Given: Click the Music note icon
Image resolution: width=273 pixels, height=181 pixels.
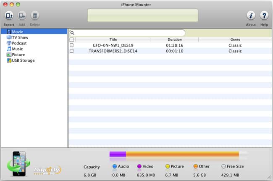Looking at the screenshot, I should pos(9,49).
